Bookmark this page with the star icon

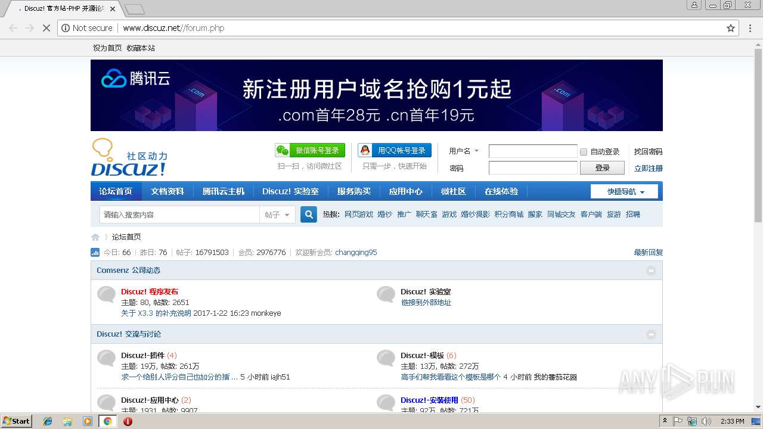(x=731, y=28)
